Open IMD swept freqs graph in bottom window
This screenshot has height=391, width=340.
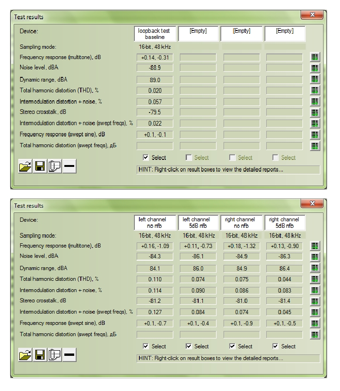[x=315, y=312]
